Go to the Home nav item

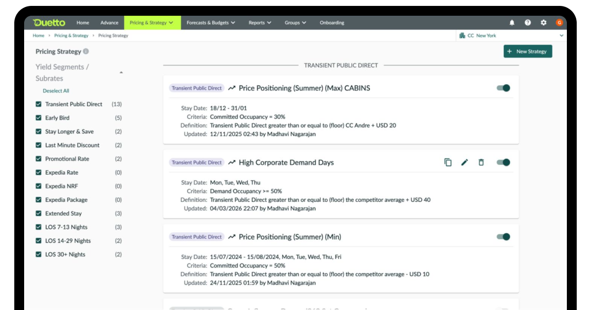point(83,23)
